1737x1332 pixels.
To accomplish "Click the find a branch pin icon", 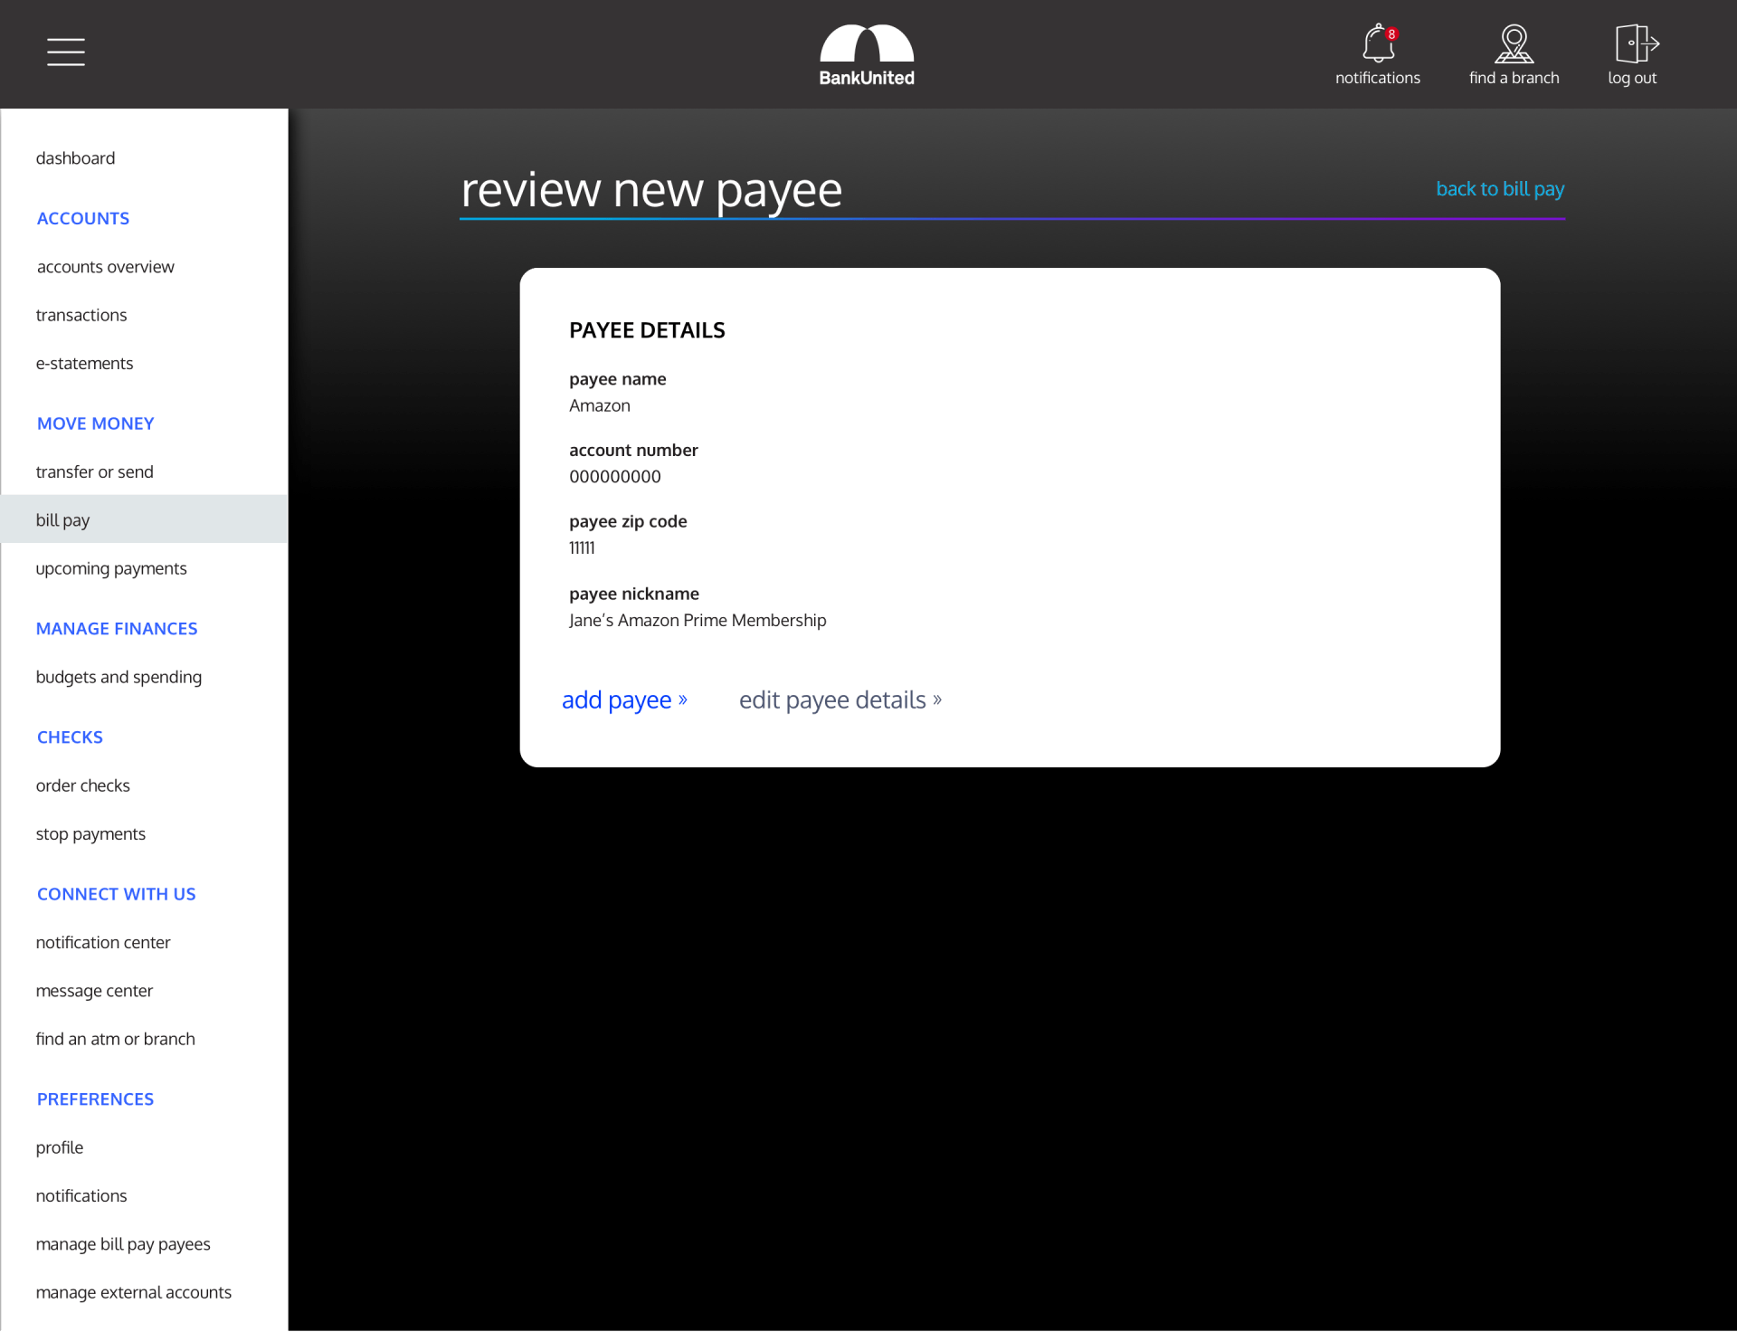I will click(1514, 44).
